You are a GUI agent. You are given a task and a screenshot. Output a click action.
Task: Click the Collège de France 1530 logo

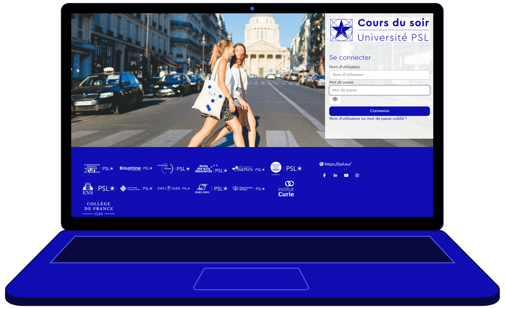pos(98,208)
